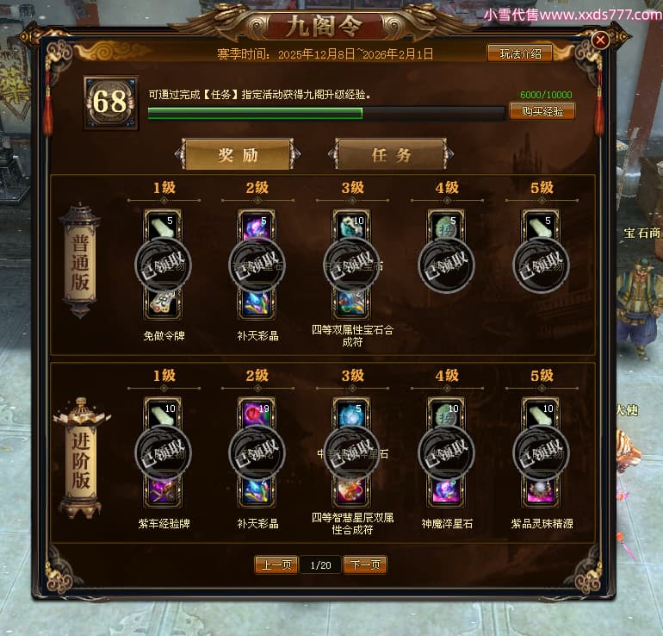The image size is (663, 636).
Task: Click the 免做令牌 item icon in level 1
Action: (x=164, y=302)
